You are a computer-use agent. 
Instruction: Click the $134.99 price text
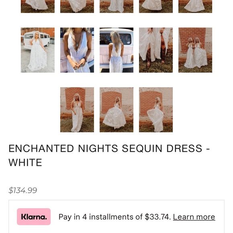pos(23,190)
